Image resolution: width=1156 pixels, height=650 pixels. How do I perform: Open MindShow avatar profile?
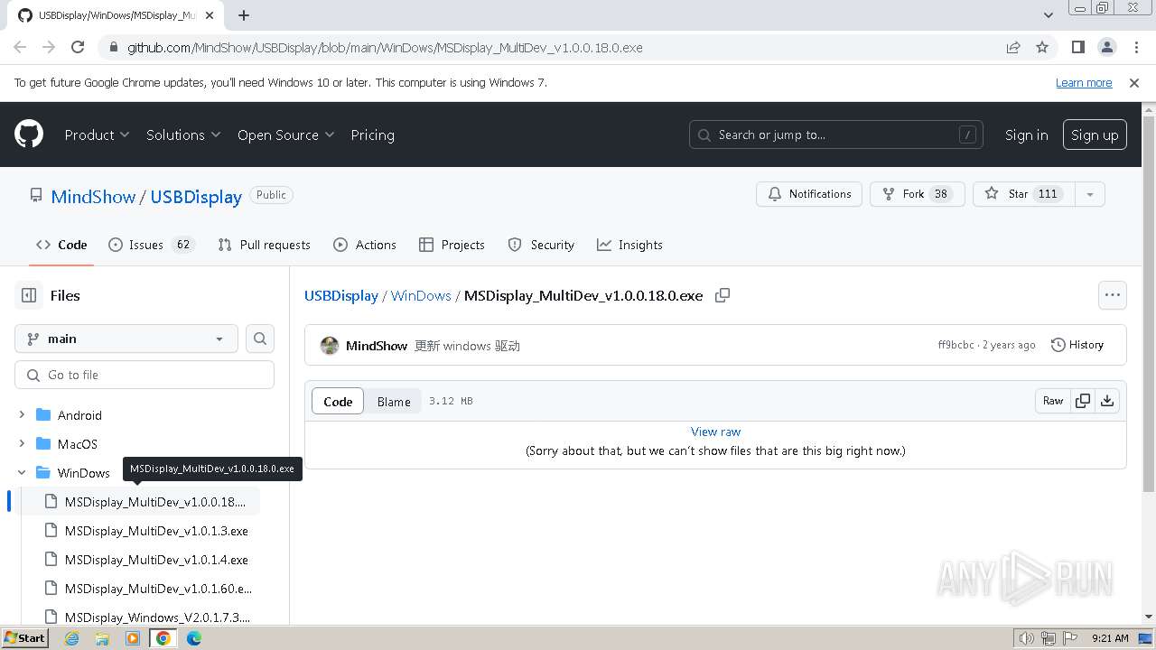click(x=330, y=345)
